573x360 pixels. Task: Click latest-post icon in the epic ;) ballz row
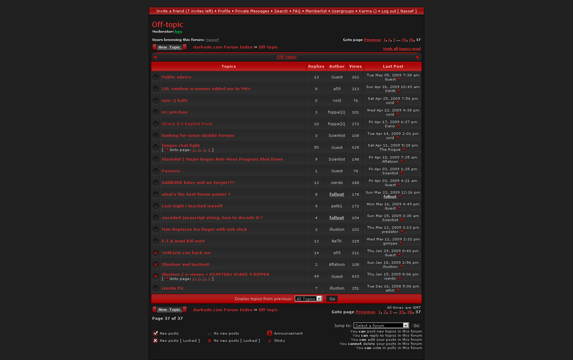tap(397, 103)
